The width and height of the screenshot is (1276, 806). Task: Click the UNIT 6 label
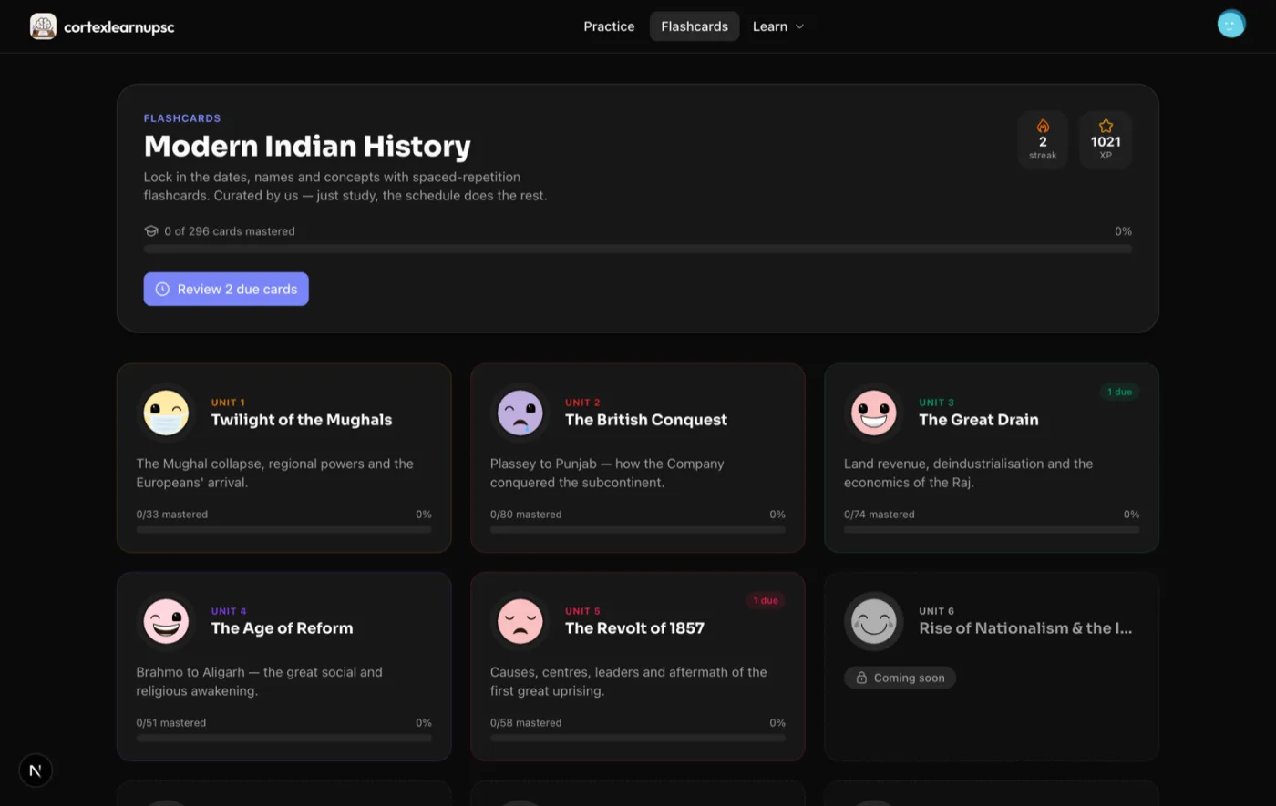click(937, 611)
